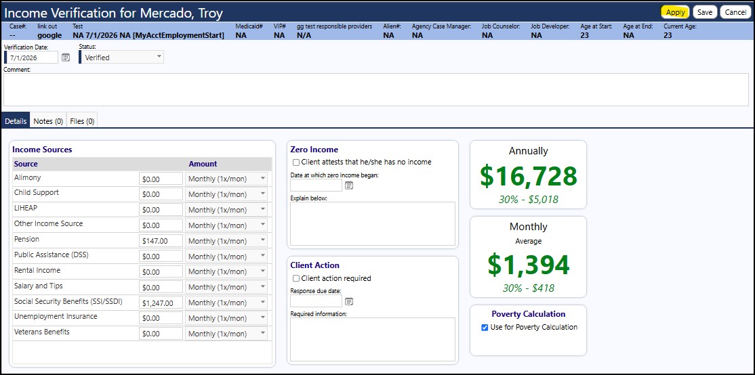
Task: Click the Amount column header
Action: tap(203, 164)
